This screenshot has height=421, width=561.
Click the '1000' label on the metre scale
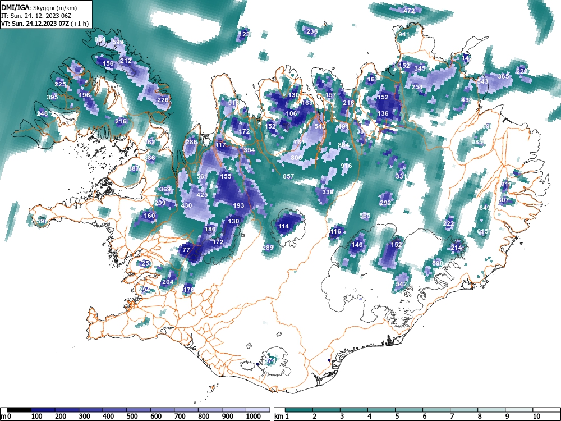tap(254, 417)
